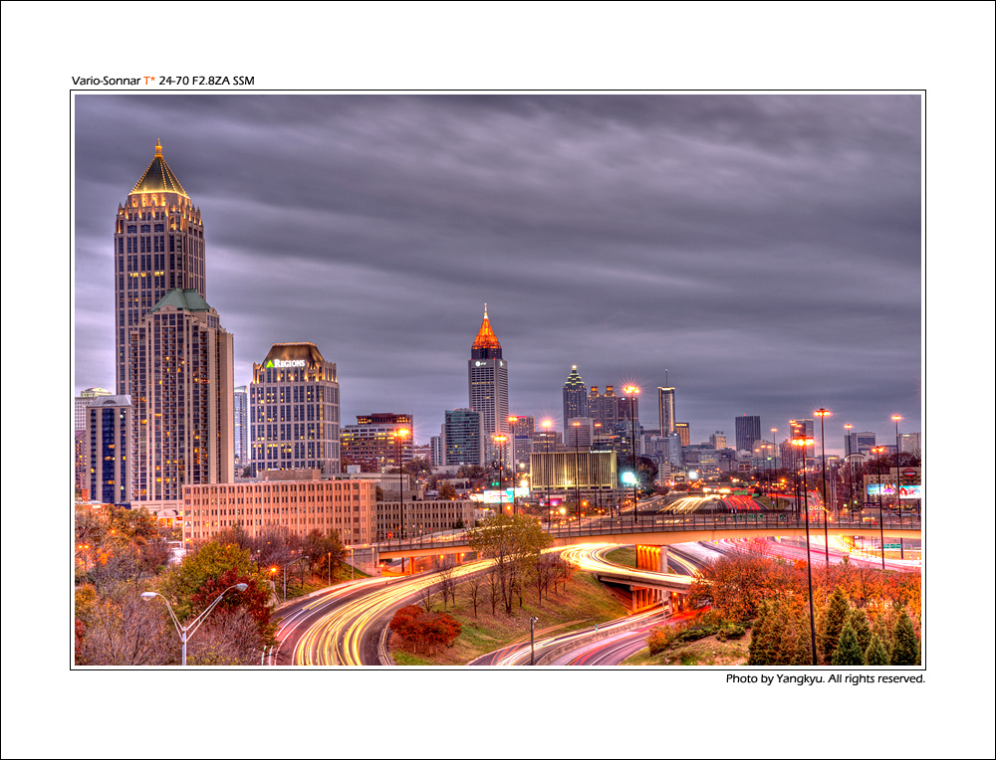The width and height of the screenshot is (996, 760).
Task: Click the logo on the center tower
Action: click(481, 364)
